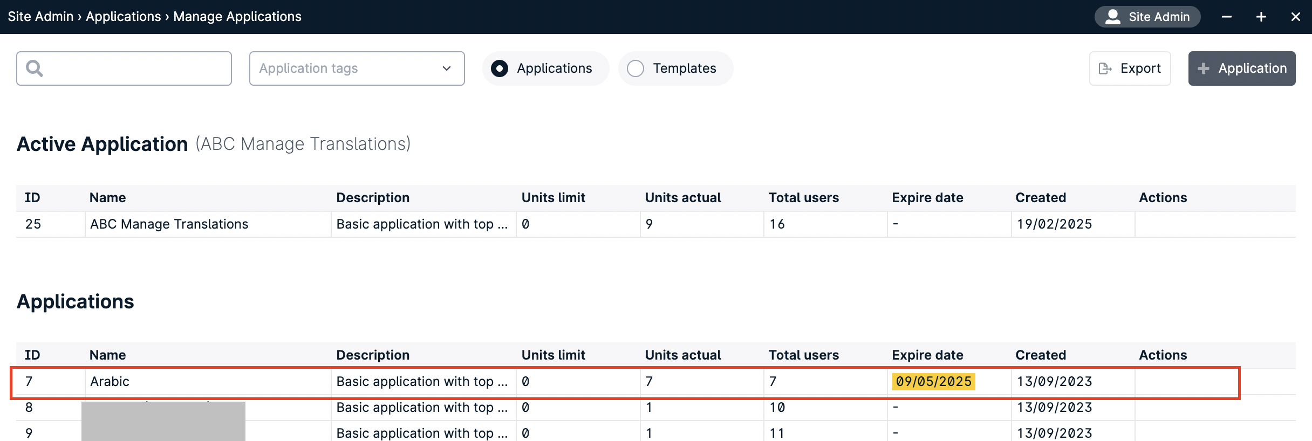The image size is (1312, 441).
Task: Click the Export button label
Action: [1140, 68]
